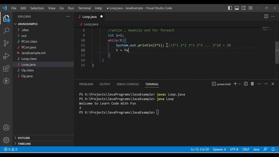
Task: Click errors and warnings status indicator
Action: coord(10,149)
